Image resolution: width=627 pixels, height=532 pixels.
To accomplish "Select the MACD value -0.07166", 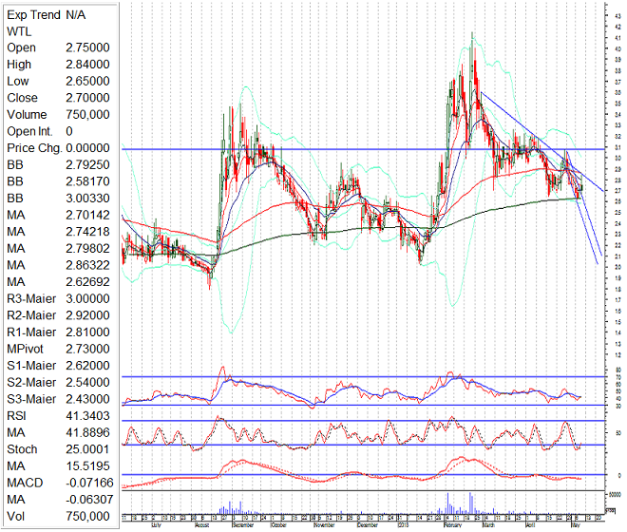I will click(86, 482).
